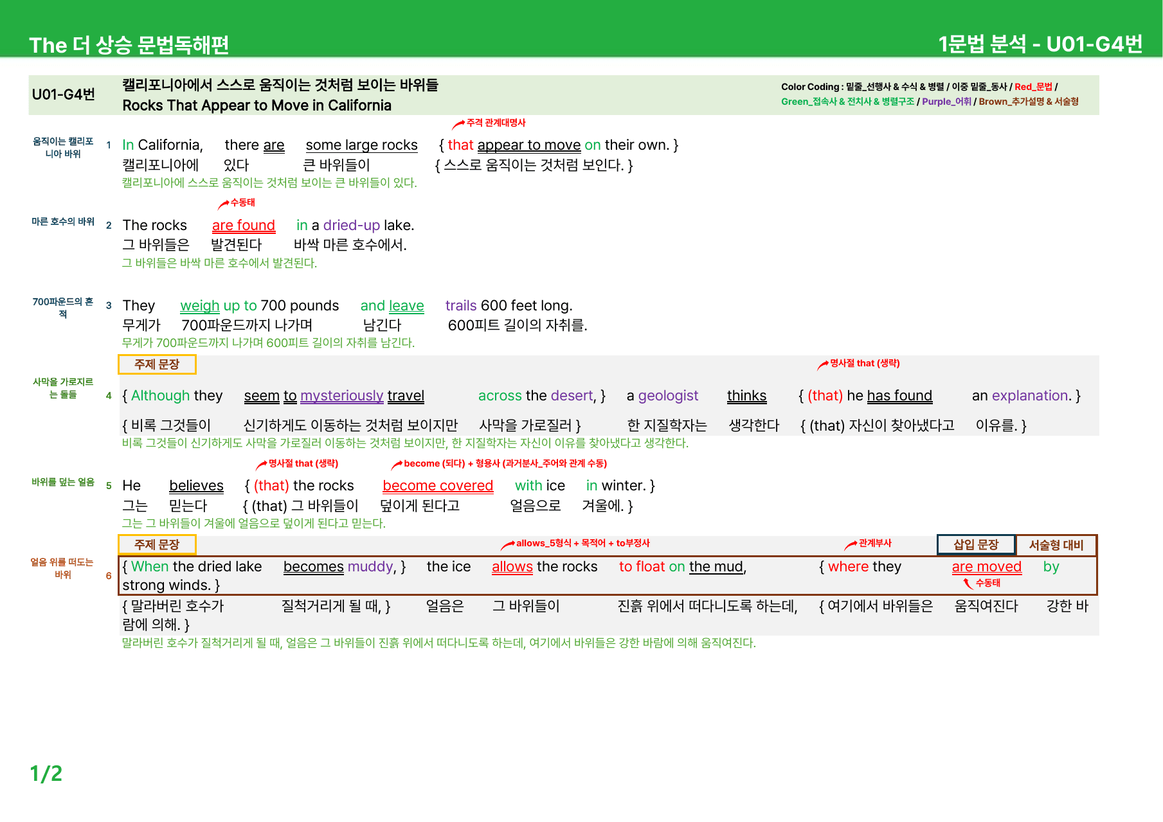The width and height of the screenshot is (1163, 822).
Task: Click the '서술형 대비' box
Action: point(1056,545)
